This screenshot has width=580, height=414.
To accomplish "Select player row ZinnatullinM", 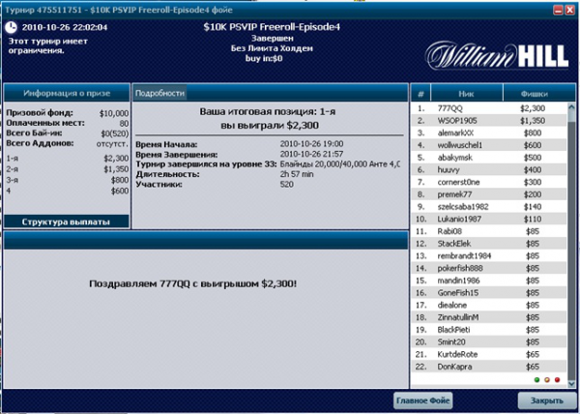I will [x=488, y=317].
